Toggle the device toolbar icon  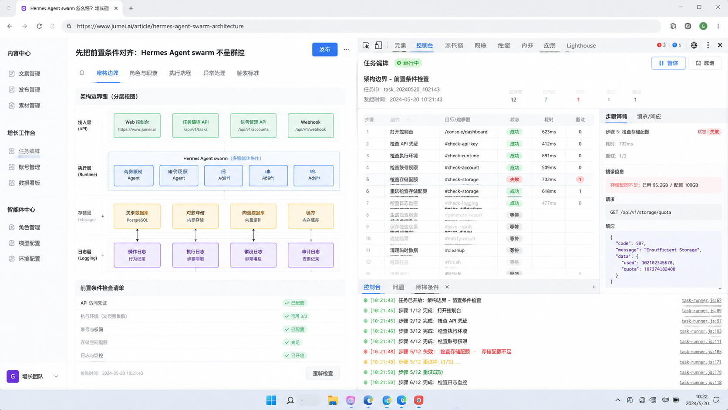[x=378, y=45]
